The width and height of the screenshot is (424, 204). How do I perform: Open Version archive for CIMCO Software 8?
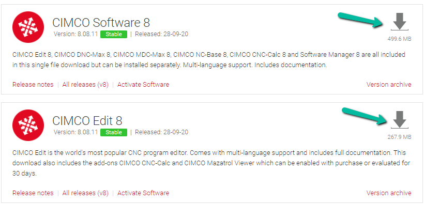tap(389, 85)
